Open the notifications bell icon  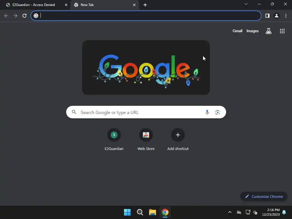[284, 212]
